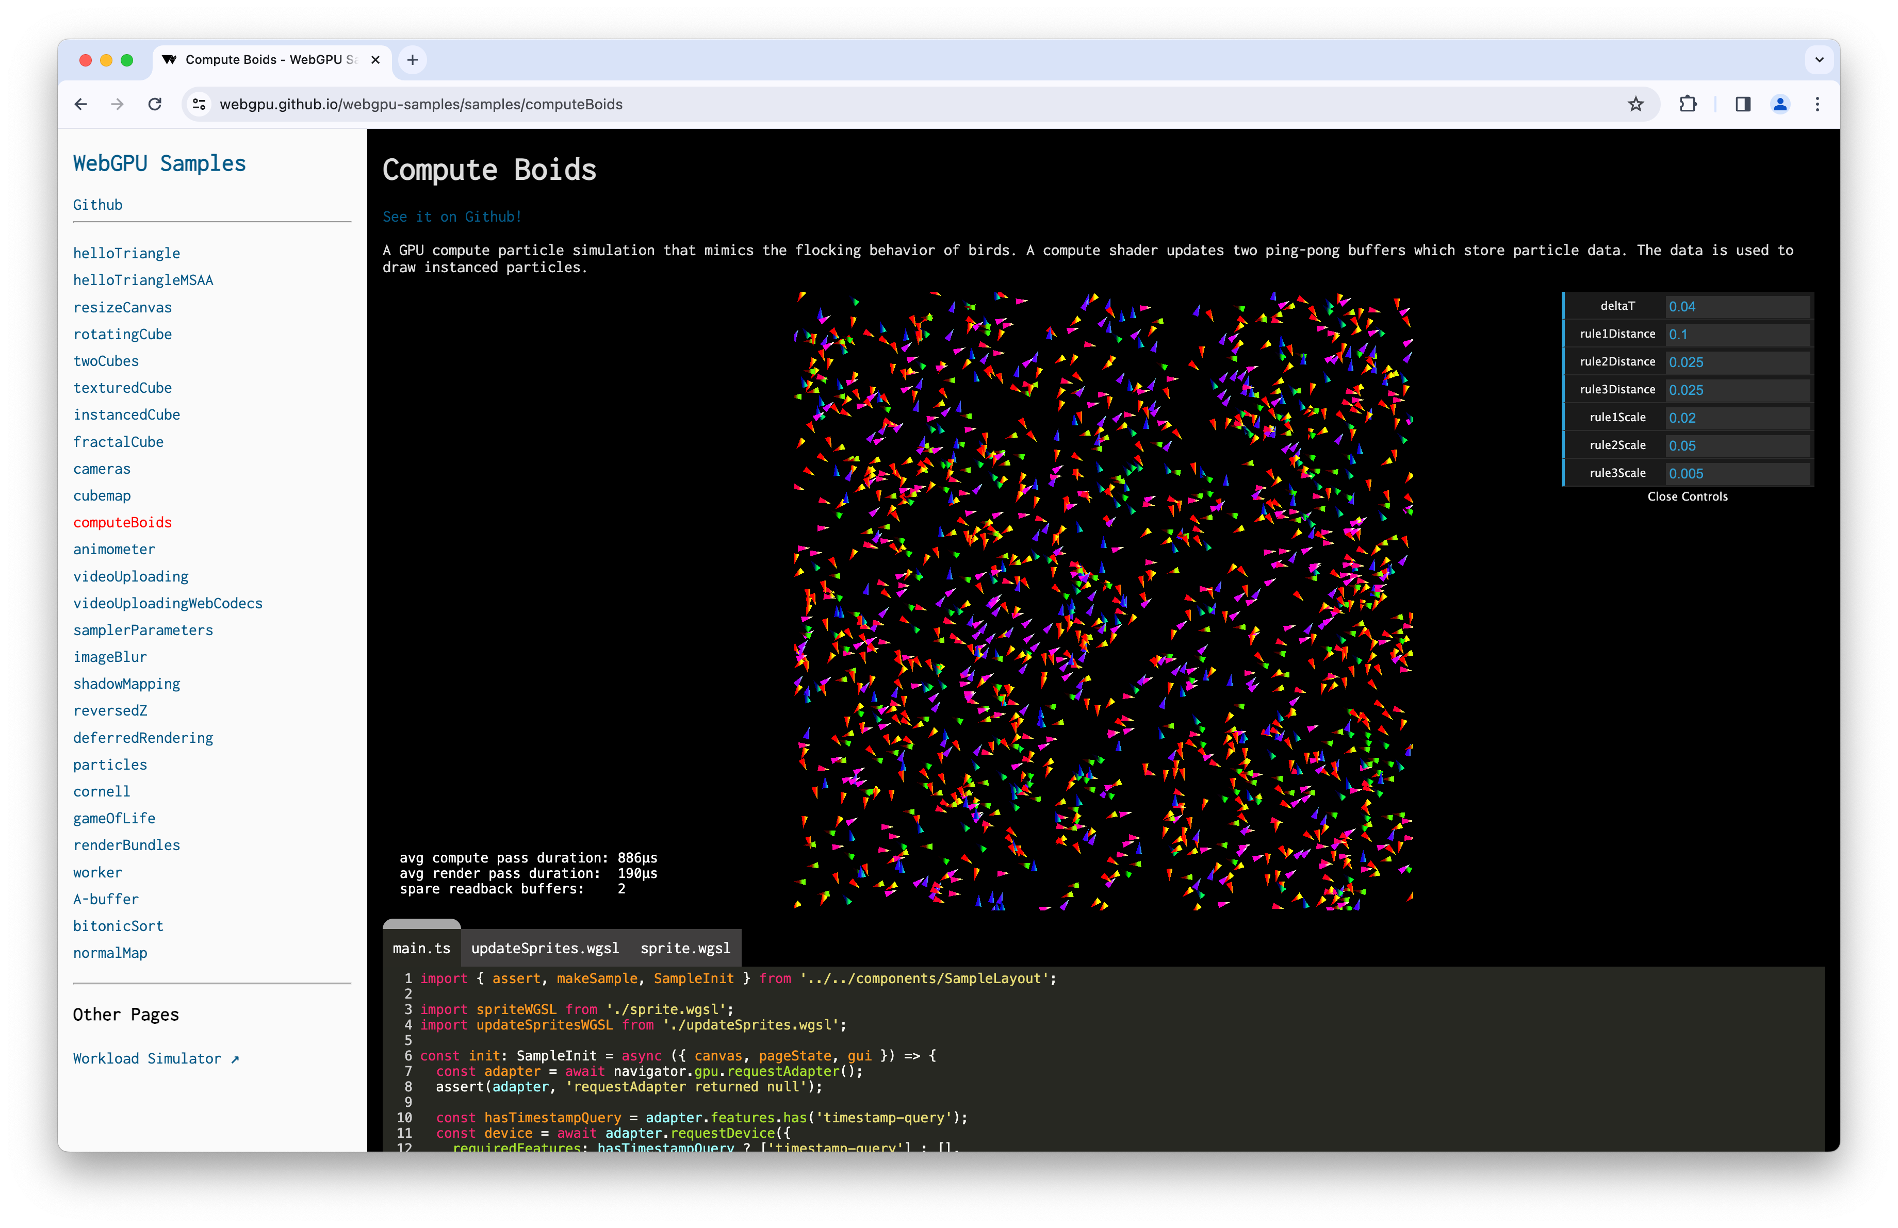Click the computeBoids sidebar link

click(122, 521)
